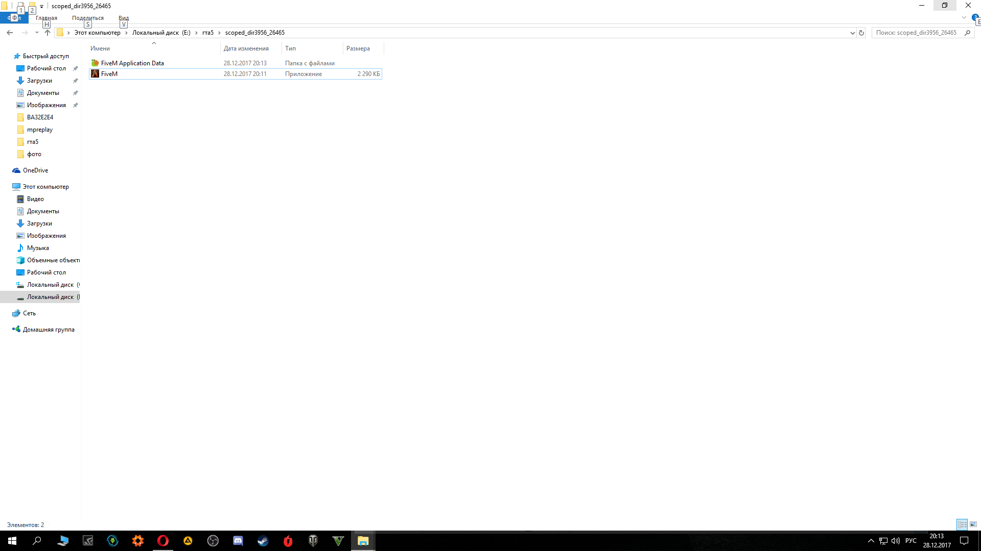Viewport: 981px width, 551px height.
Task: Go back in folder history
Action: [10, 33]
